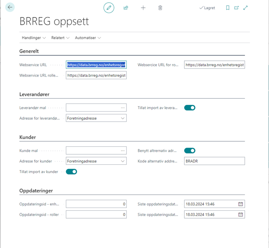269x248 pixels.
Task: Toggle Benytt alternativ adresse switch
Action: (x=190, y=150)
